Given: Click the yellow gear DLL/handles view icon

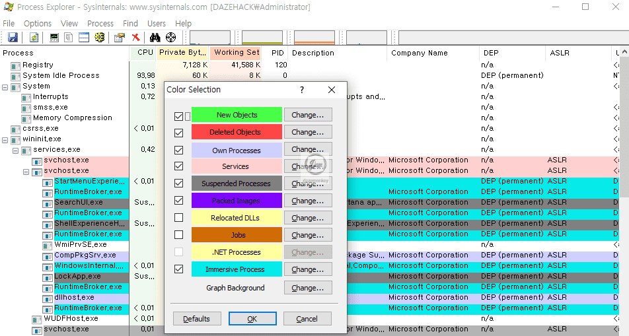Looking at the screenshot, I should [100, 37].
